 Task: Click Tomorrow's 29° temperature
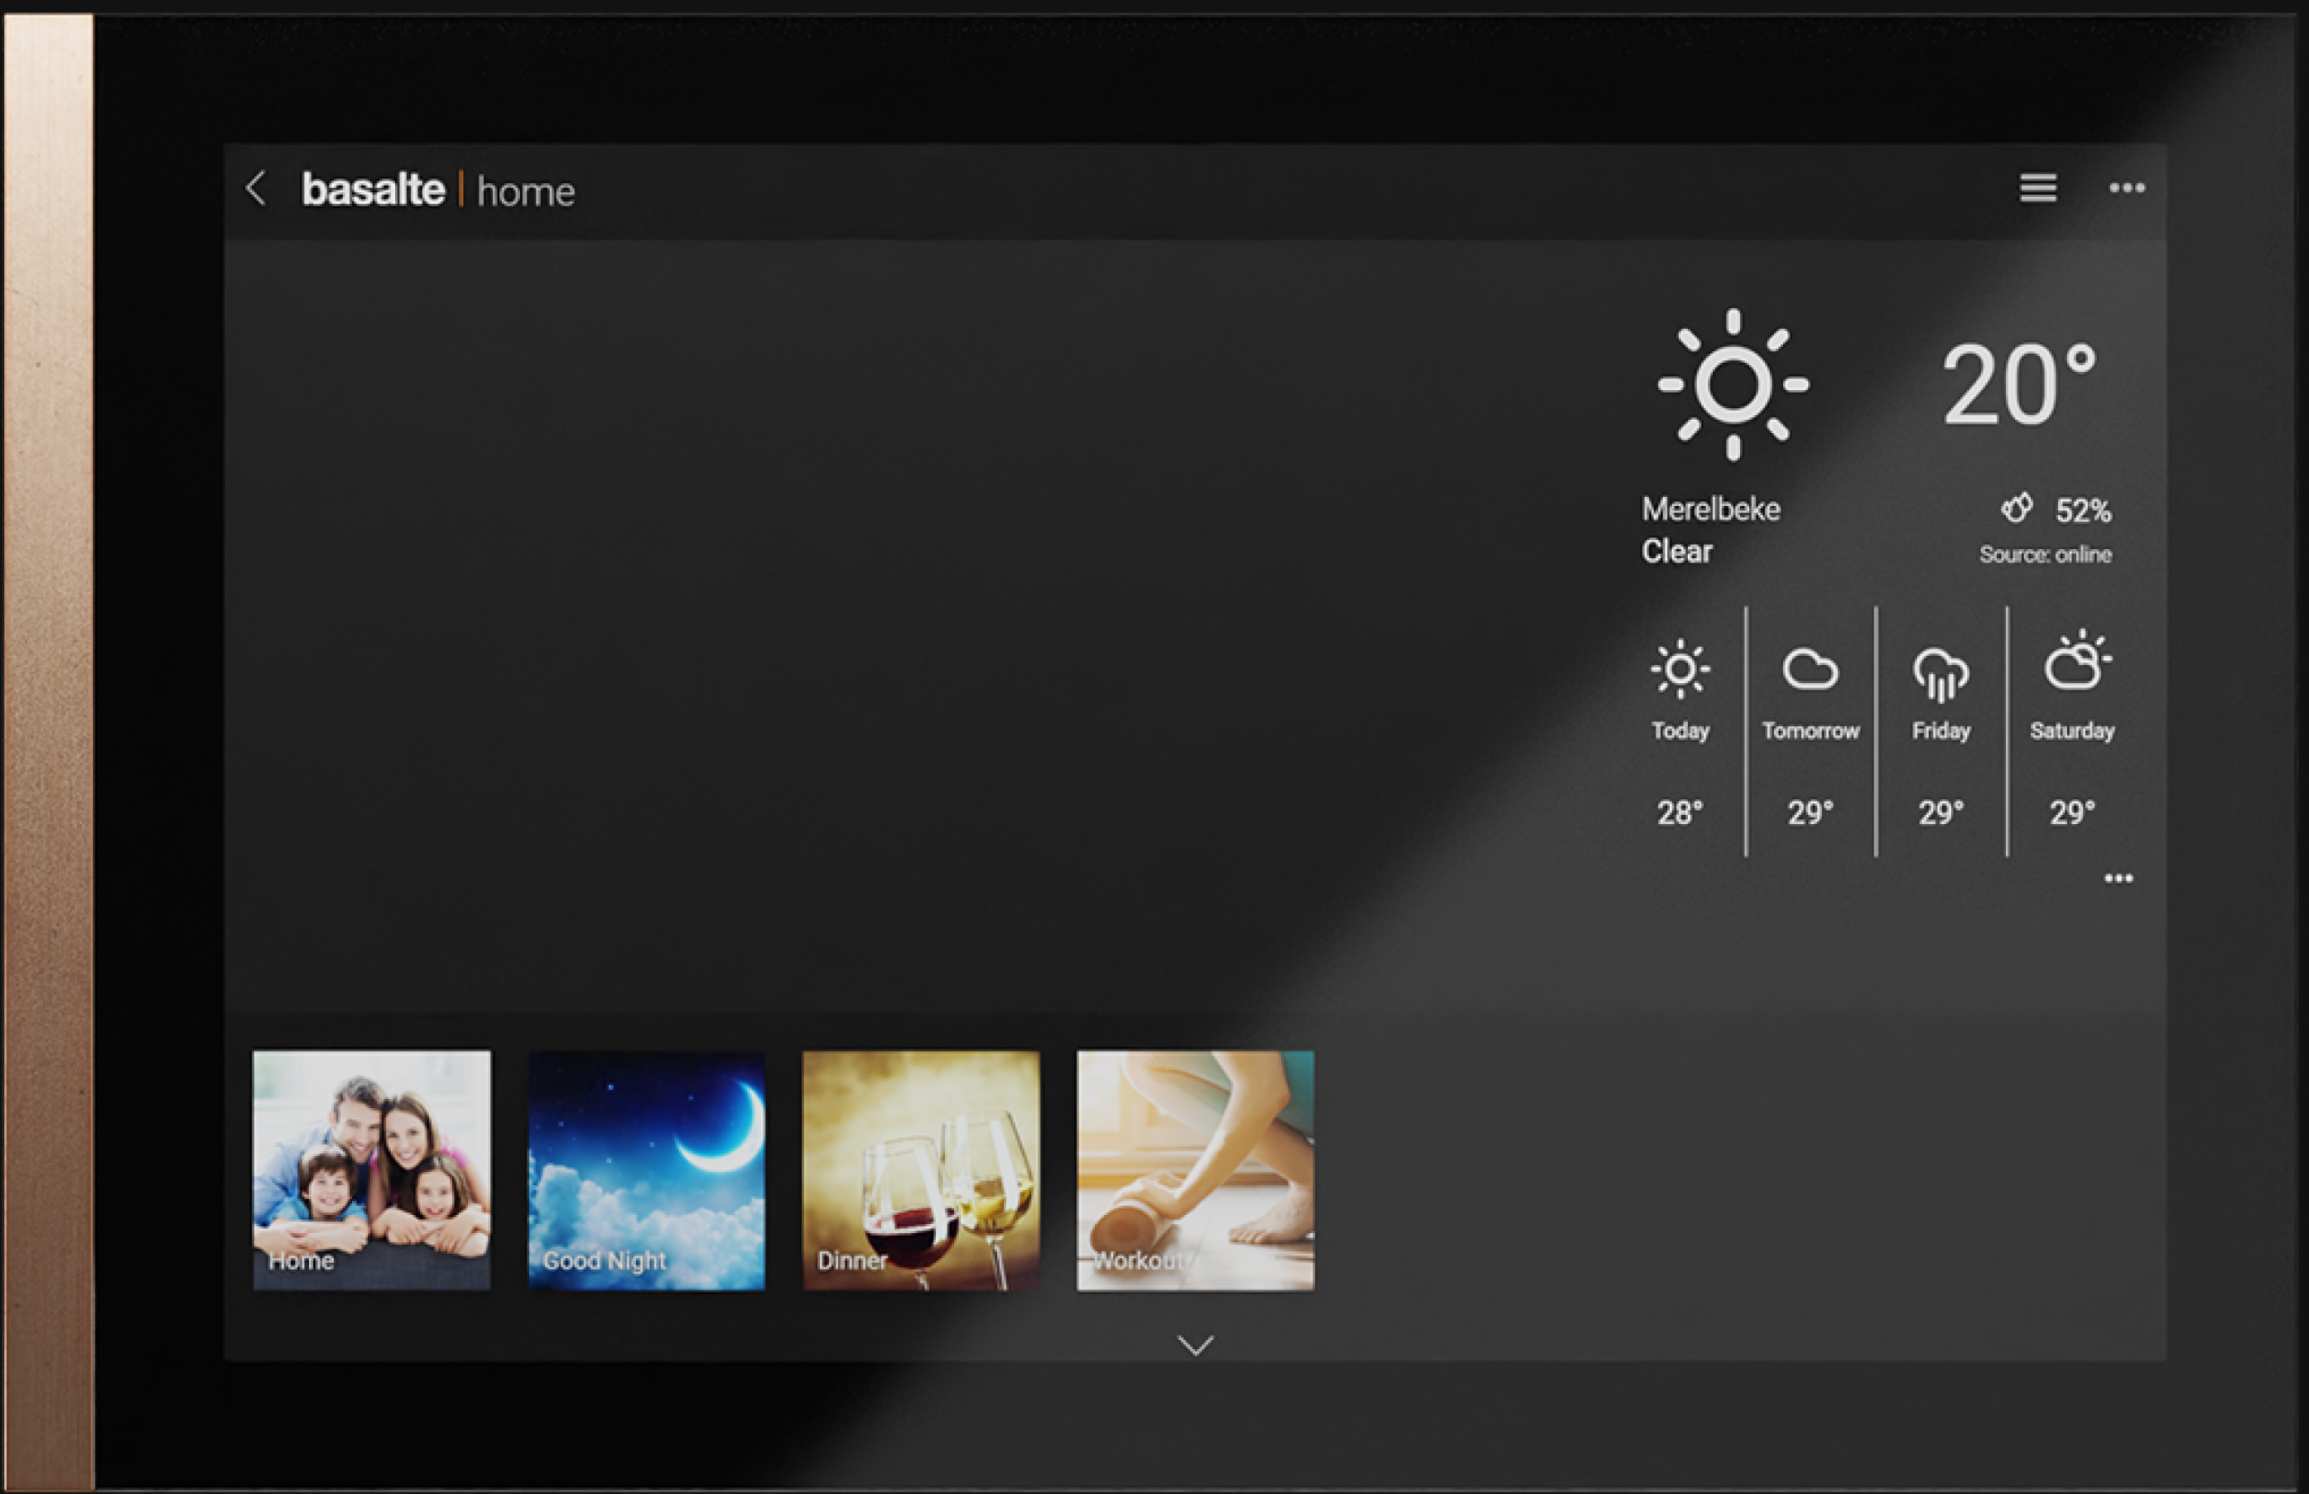1810,812
